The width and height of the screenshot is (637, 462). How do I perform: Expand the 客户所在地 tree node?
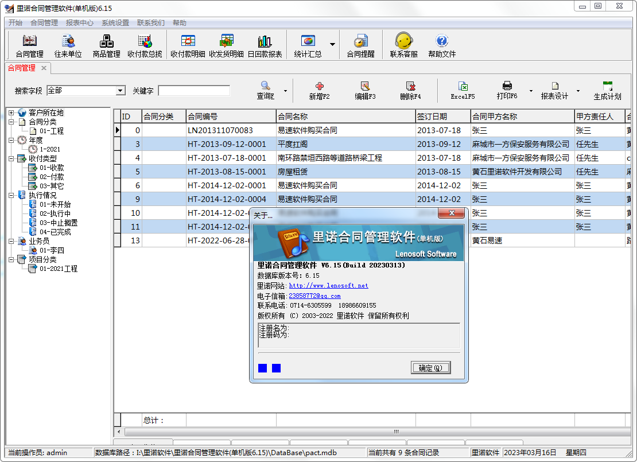point(11,112)
